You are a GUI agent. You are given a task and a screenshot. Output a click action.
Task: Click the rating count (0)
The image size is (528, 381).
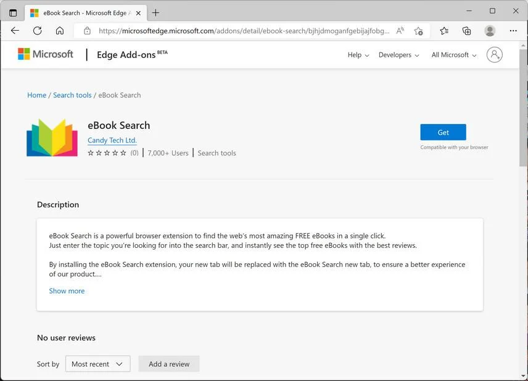[x=134, y=153]
